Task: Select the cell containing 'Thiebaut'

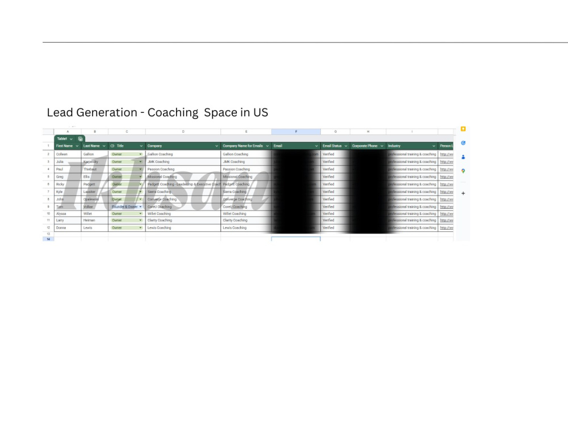Action: (94, 169)
